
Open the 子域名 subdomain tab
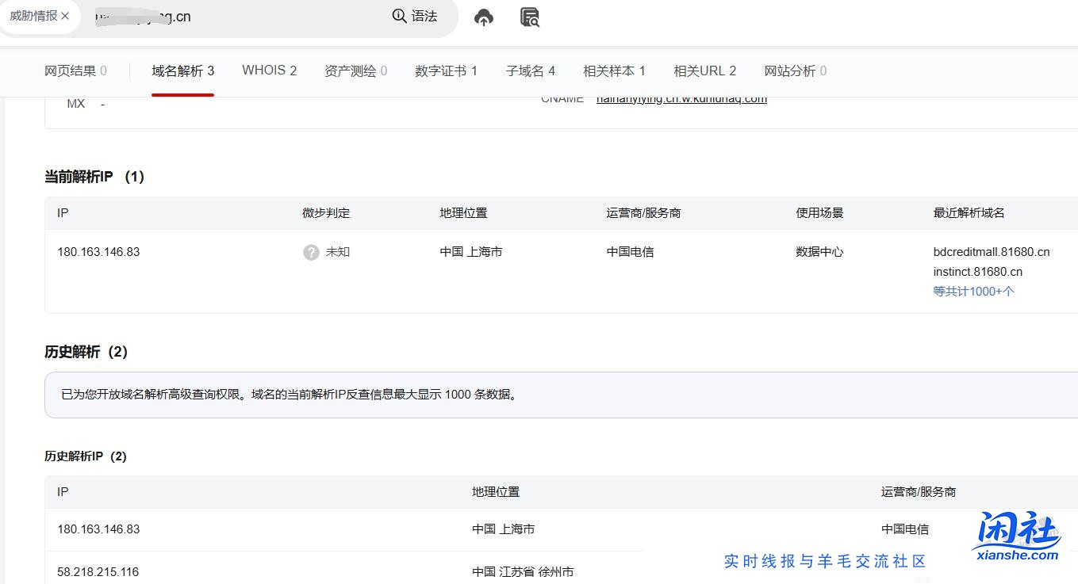coord(530,71)
